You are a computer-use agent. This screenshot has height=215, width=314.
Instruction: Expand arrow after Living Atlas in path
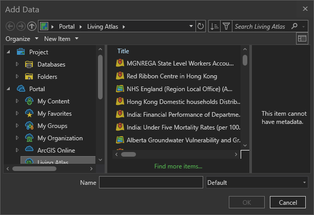click(x=124, y=27)
